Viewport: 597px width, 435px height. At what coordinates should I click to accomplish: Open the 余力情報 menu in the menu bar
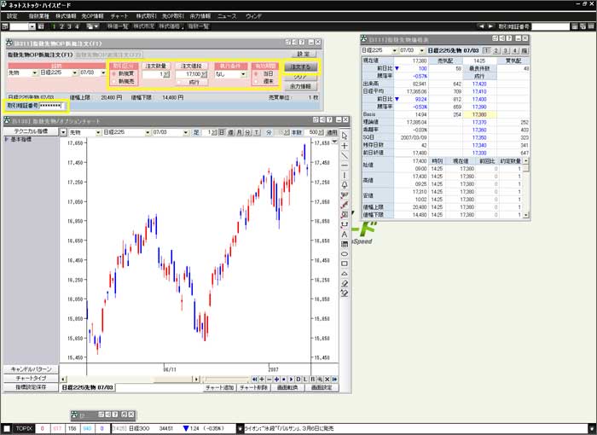(x=200, y=16)
